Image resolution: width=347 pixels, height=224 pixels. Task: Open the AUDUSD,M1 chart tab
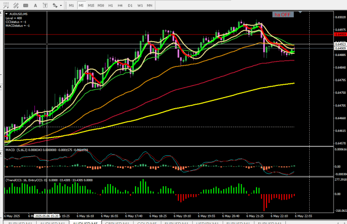point(53,223)
